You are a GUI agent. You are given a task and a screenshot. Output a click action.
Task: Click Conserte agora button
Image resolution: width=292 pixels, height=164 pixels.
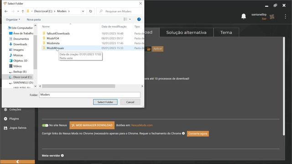click(x=198, y=133)
